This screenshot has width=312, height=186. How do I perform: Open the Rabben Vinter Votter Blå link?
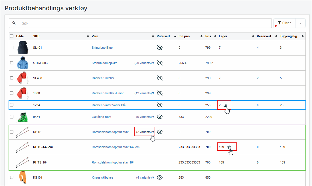click(x=108, y=105)
